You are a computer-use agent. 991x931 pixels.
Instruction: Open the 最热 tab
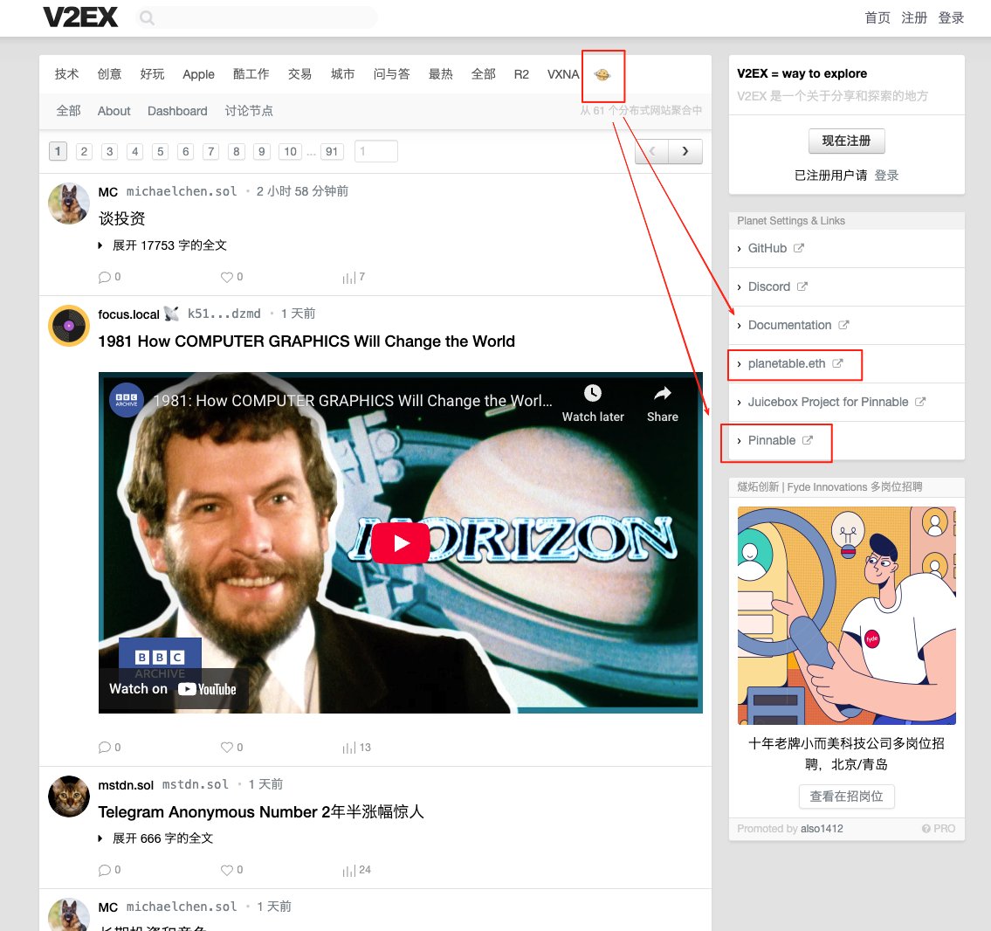click(x=441, y=74)
